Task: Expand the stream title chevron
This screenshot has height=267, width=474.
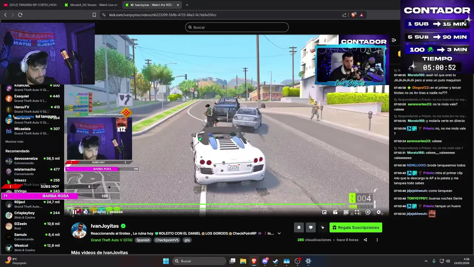Action: click(x=279, y=234)
